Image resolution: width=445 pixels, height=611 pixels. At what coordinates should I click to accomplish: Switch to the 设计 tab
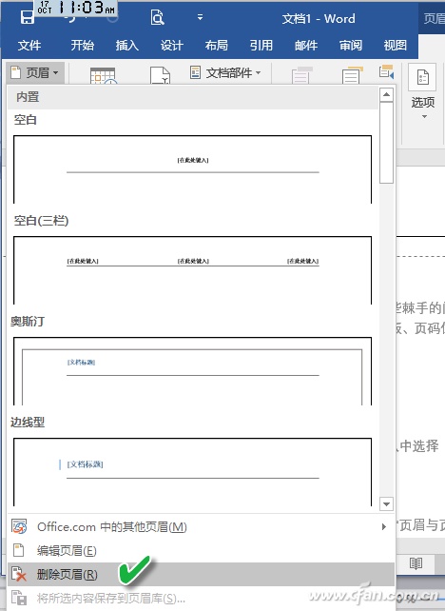(x=172, y=45)
